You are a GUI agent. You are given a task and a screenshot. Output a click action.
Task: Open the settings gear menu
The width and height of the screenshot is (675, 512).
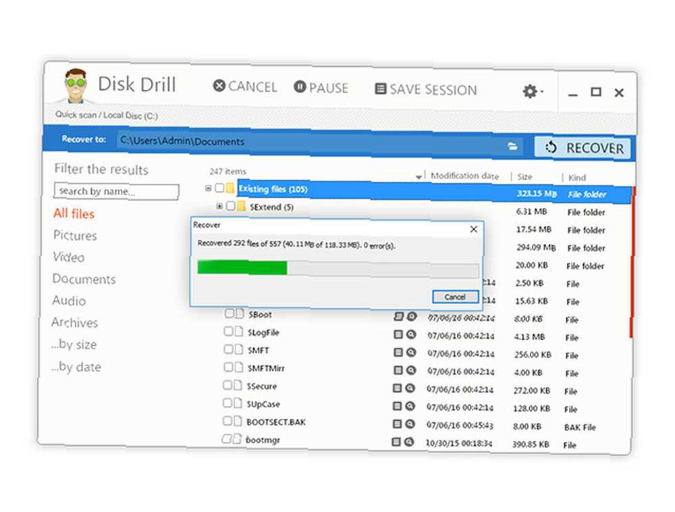[x=532, y=91]
